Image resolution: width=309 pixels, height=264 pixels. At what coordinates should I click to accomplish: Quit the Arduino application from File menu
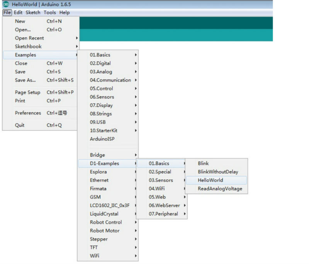click(x=20, y=125)
